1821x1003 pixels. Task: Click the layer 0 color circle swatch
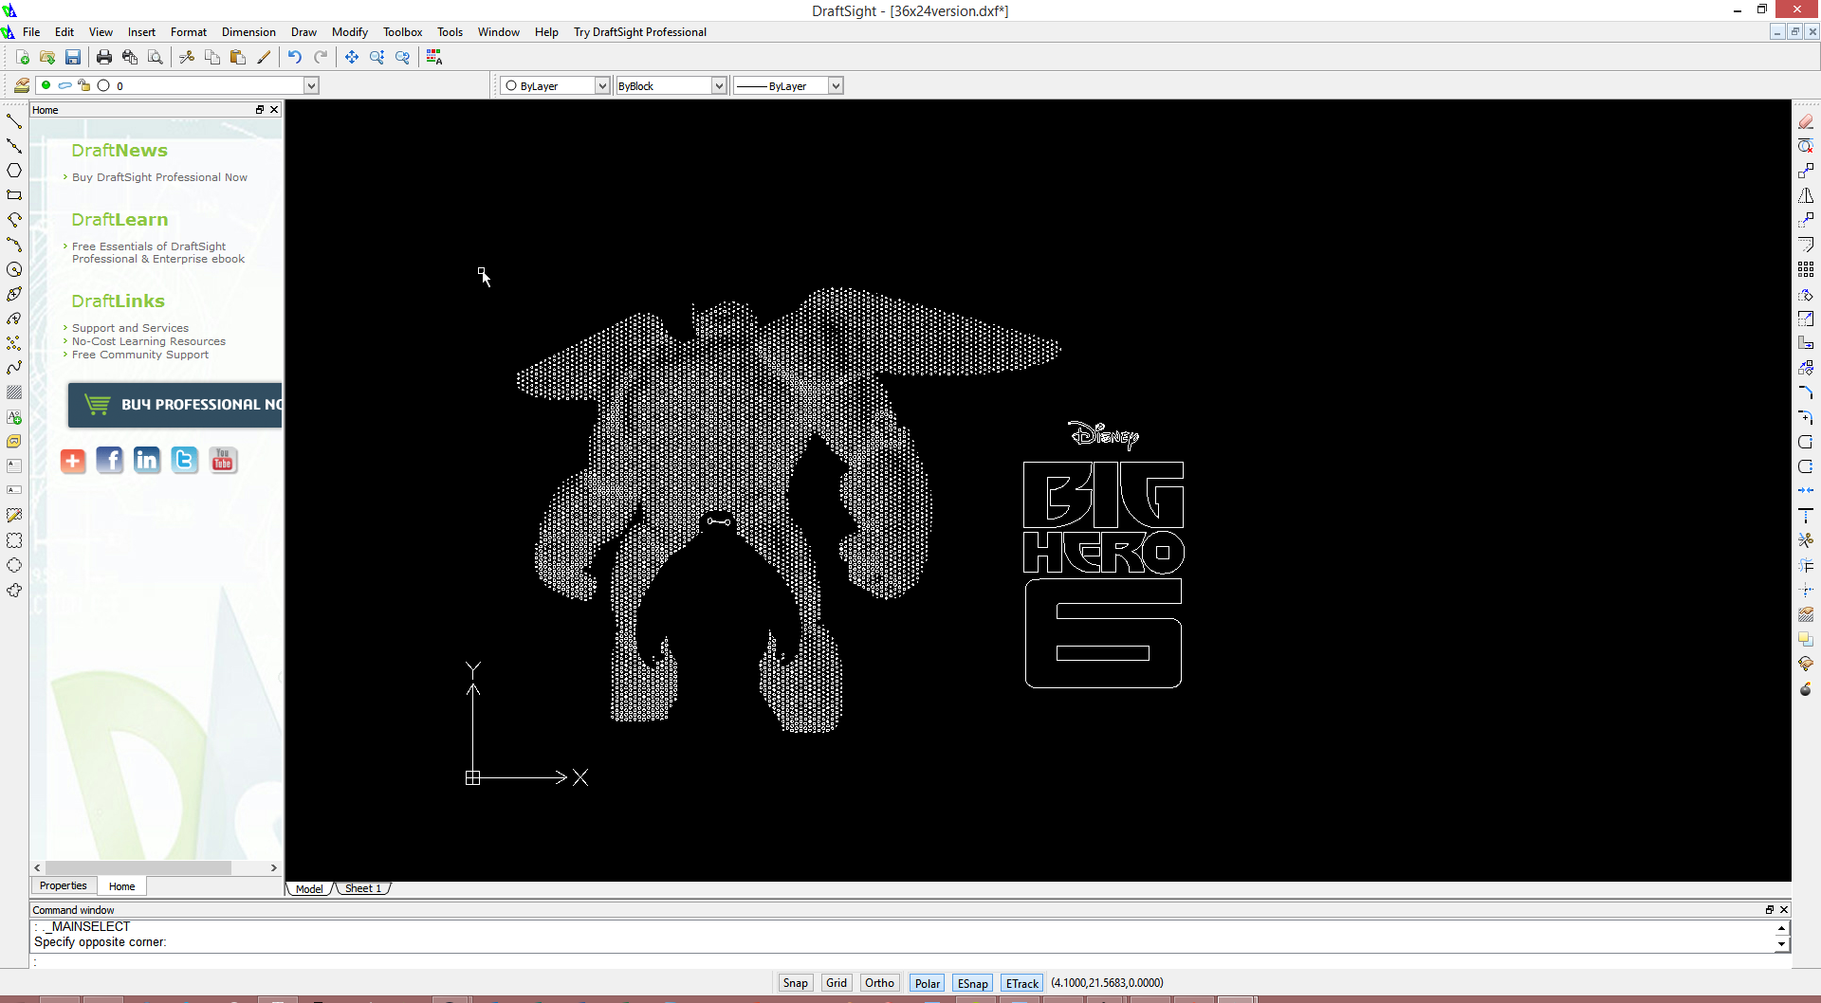coord(103,85)
